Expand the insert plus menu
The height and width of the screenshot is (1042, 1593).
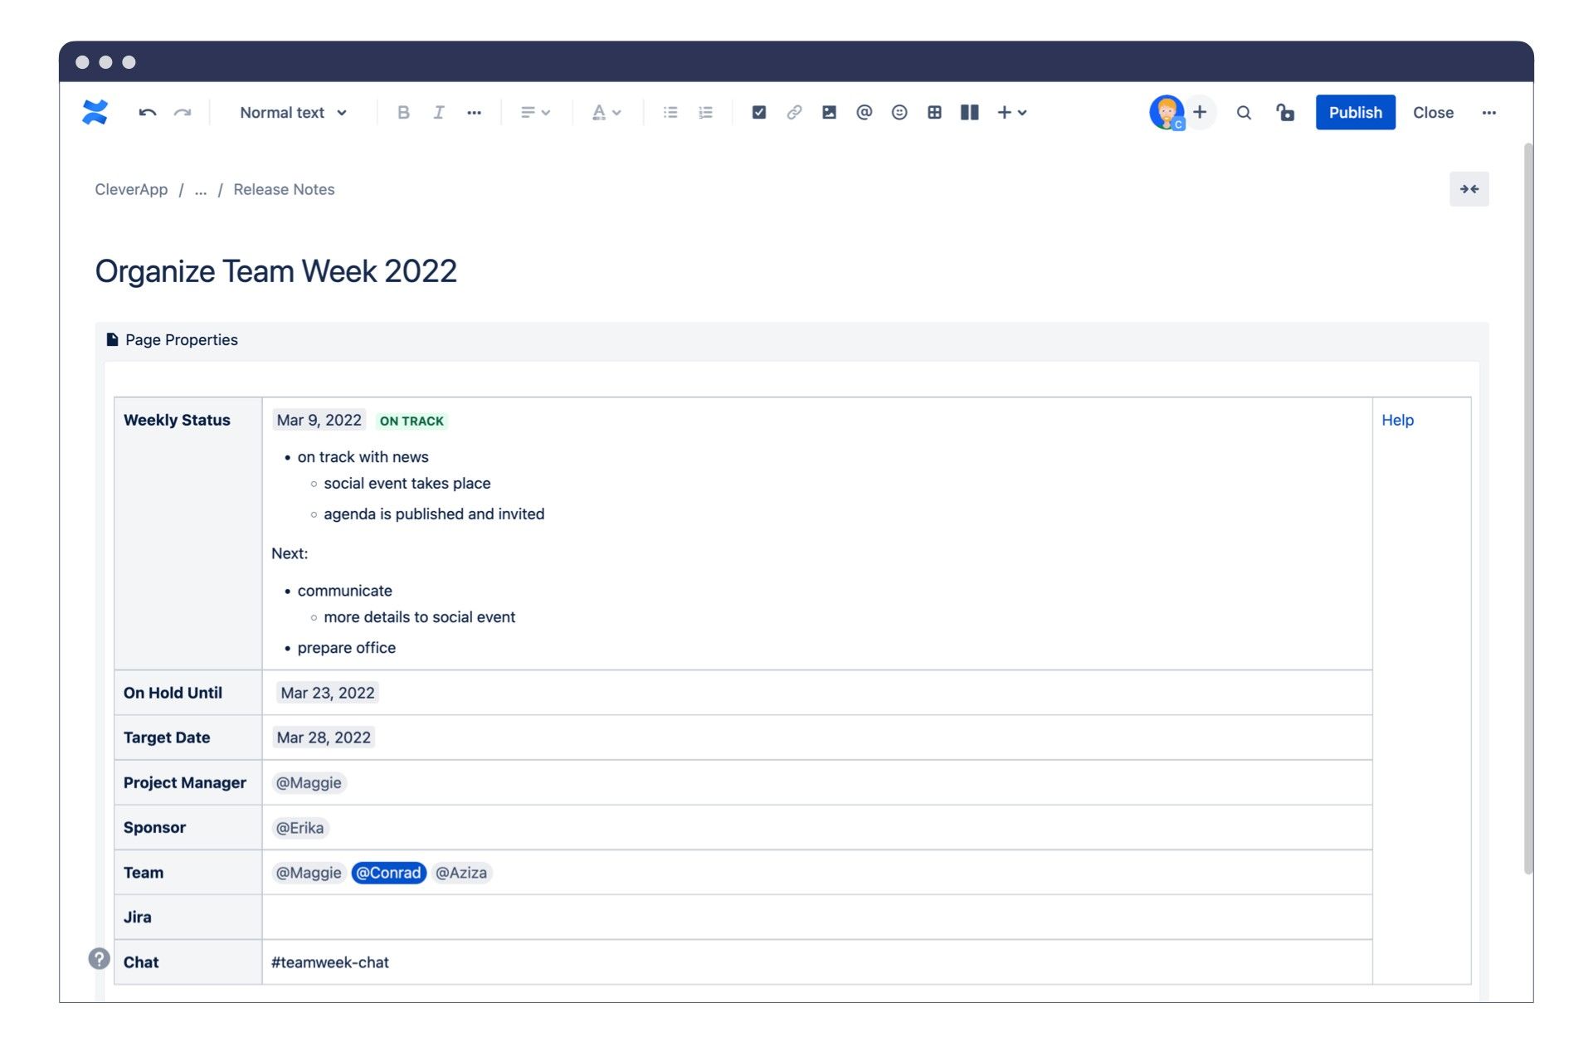tap(1011, 113)
